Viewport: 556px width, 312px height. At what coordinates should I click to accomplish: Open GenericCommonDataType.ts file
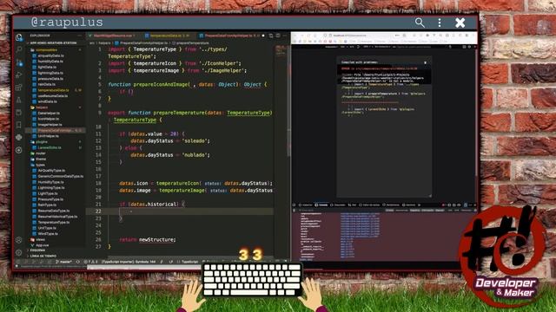pyautogui.click(x=61, y=176)
